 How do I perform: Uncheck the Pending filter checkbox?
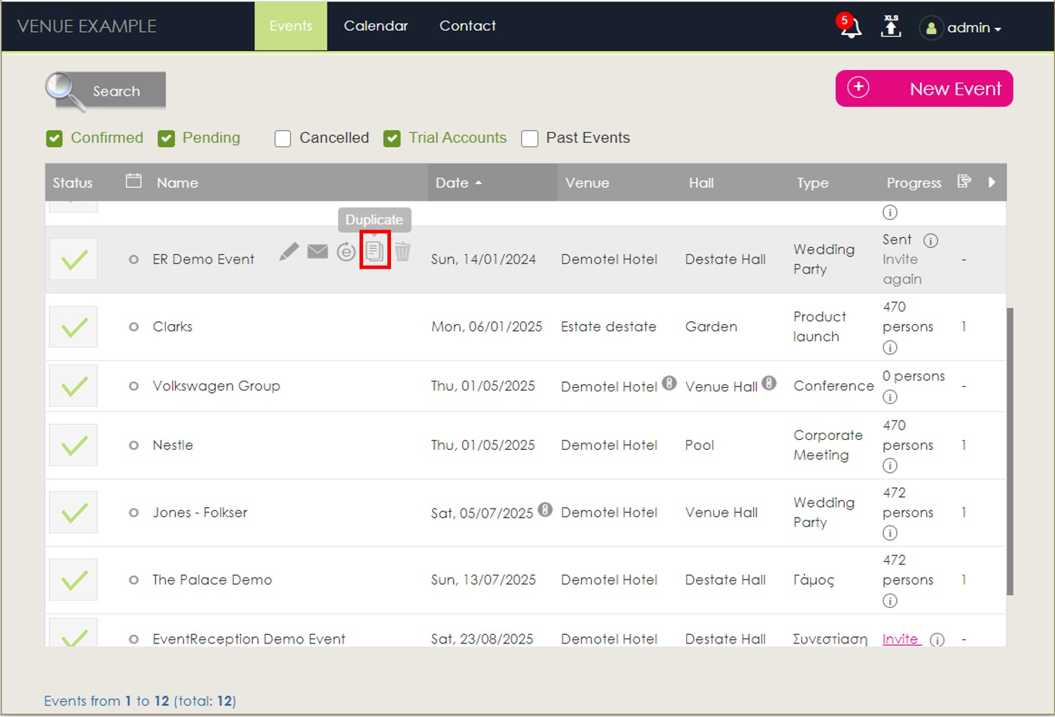pos(167,139)
